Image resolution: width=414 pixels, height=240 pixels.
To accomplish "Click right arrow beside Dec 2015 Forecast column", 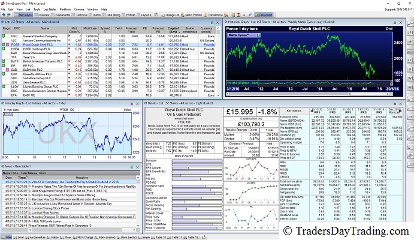I will pyautogui.click(x=400, y=111).
